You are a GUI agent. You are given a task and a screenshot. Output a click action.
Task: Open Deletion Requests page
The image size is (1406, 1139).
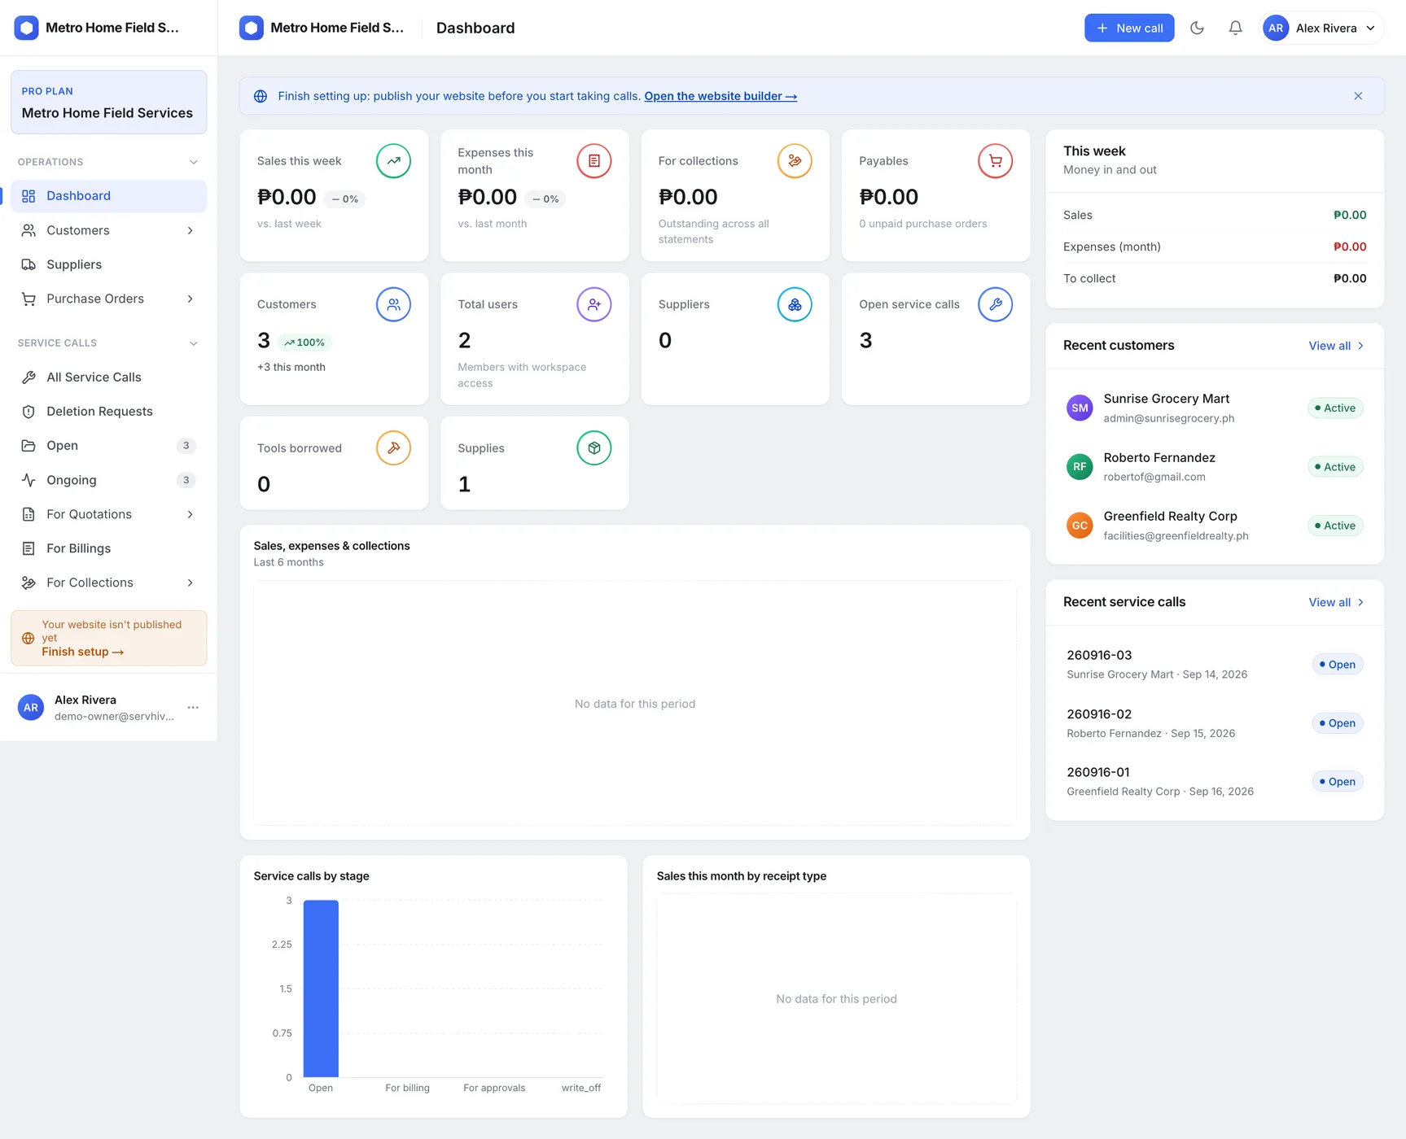point(109,412)
